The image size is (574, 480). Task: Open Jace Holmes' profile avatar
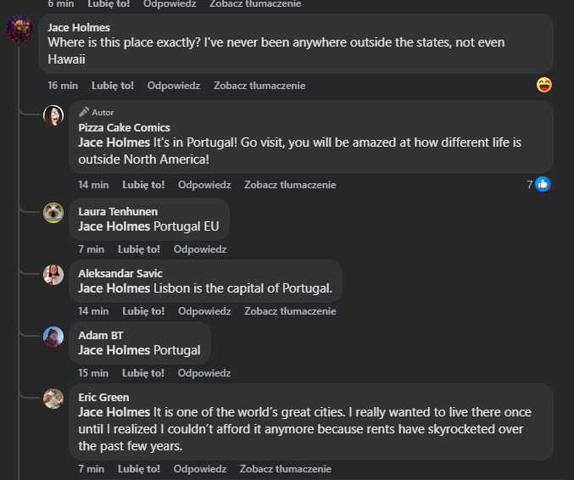point(20,29)
